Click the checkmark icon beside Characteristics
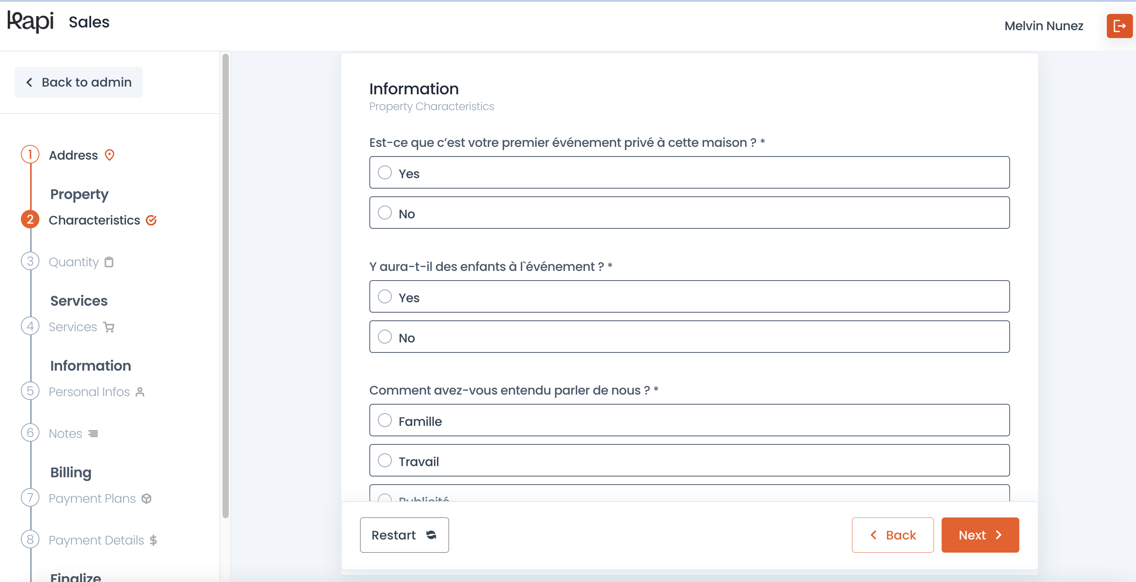1136x582 pixels. [151, 220]
